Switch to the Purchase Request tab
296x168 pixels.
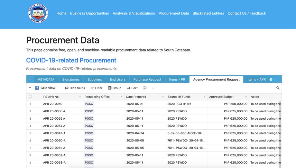point(147,79)
